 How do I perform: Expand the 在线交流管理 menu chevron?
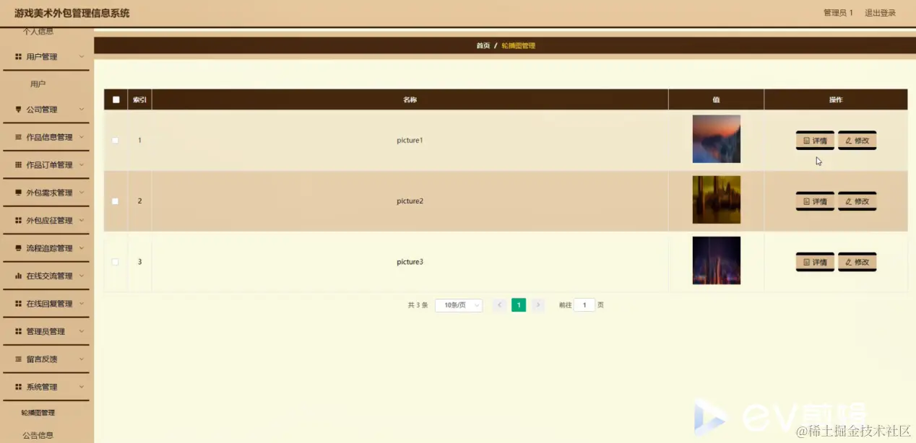82,276
